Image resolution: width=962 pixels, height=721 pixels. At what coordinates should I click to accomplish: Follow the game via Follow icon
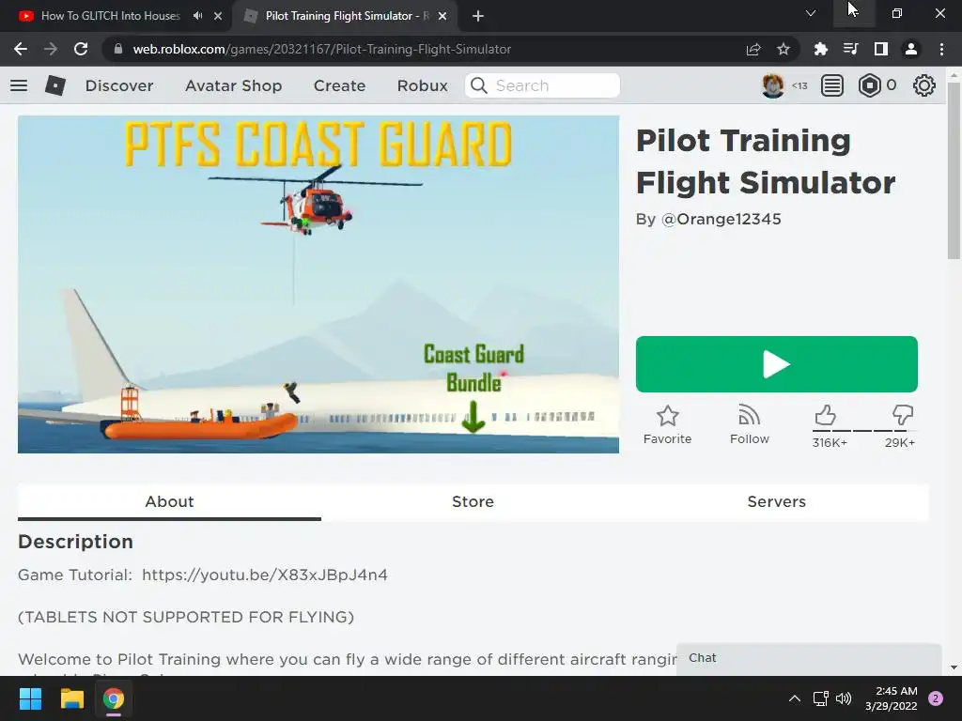(749, 425)
